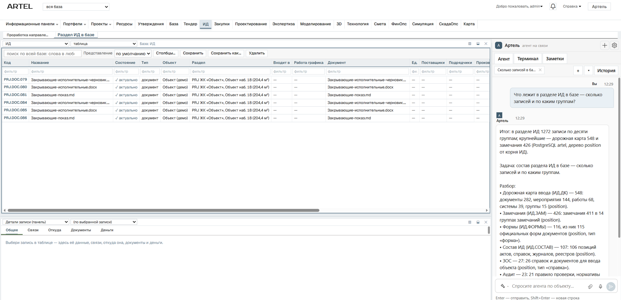Expand the admin user menu
This screenshot has width=621, height=300.
[519, 6]
